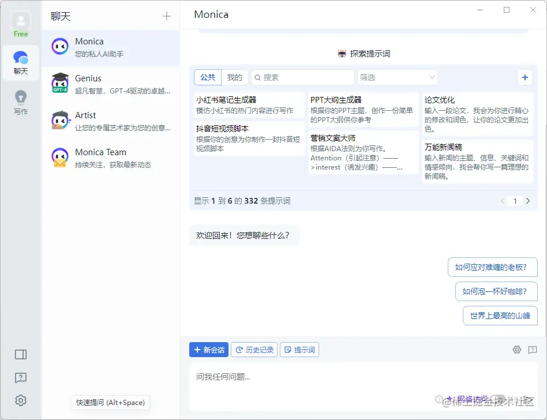Select the Genius GPT-4 bot
This screenshot has height=420, width=547.
click(x=111, y=84)
